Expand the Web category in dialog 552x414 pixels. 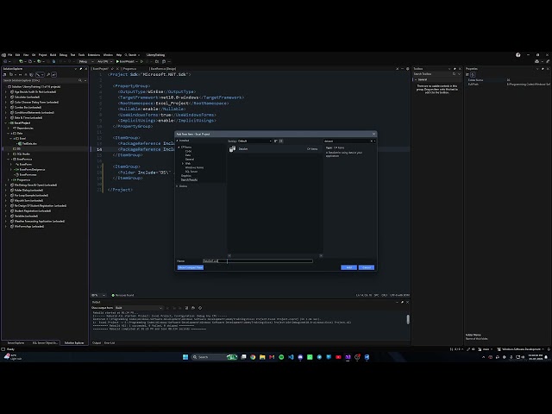[183, 163]
